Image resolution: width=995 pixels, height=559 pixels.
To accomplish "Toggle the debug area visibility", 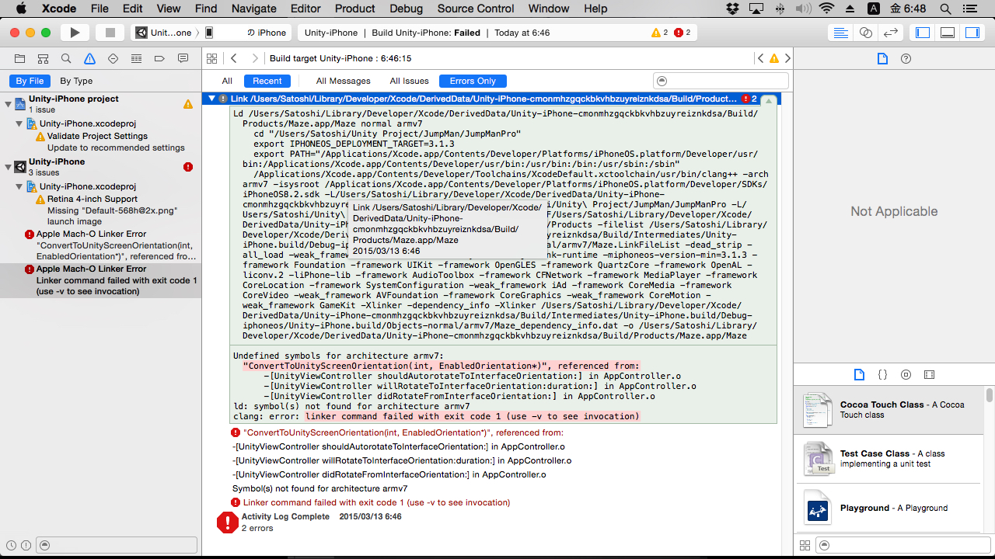I will [x=948, y=33].
